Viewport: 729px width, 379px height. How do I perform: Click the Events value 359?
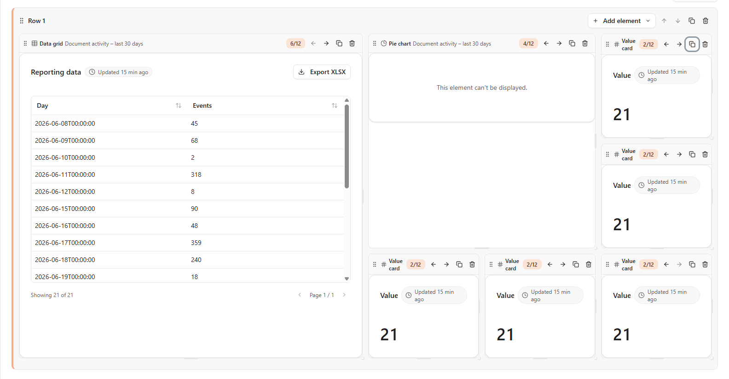pyautogui.click(x=196, y=243)
